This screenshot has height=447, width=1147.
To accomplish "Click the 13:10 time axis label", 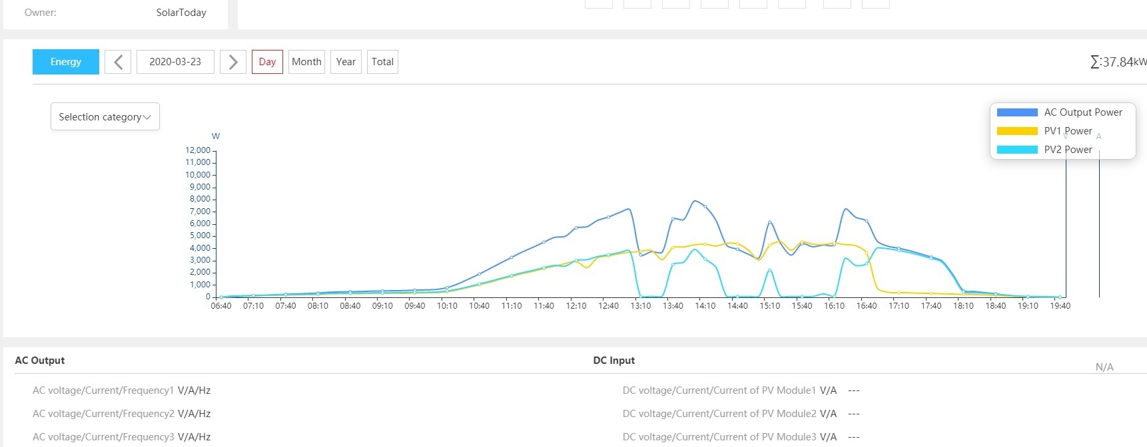I will point(641,306).
